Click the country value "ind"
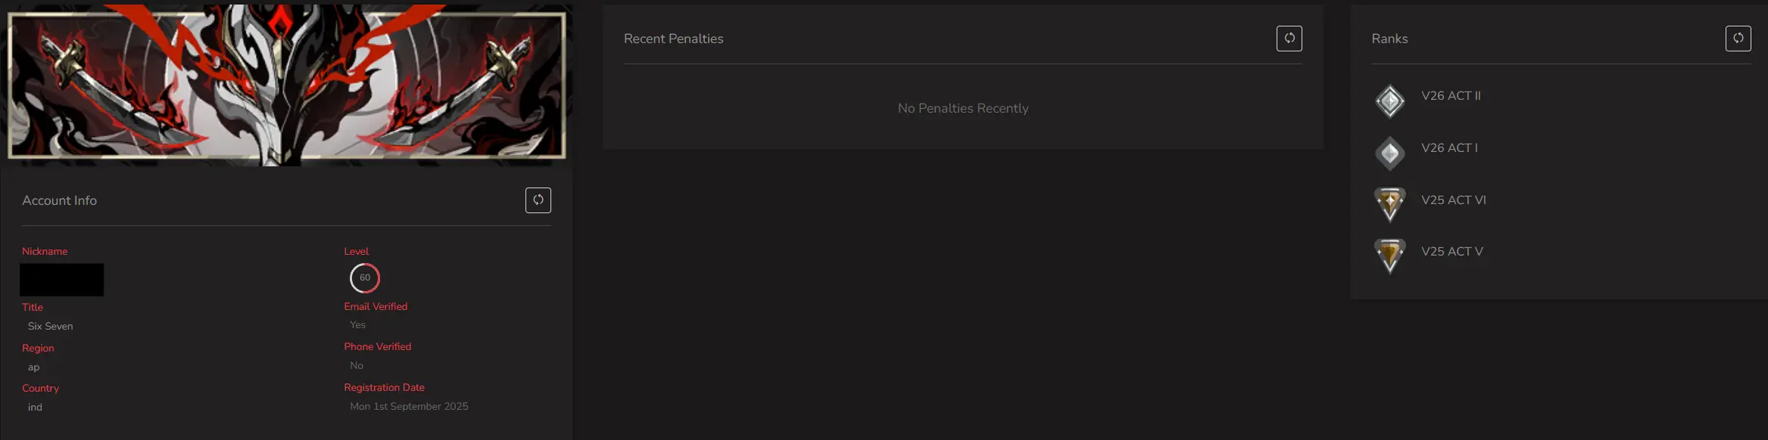 pyautogui.click(x=35, y=407)
